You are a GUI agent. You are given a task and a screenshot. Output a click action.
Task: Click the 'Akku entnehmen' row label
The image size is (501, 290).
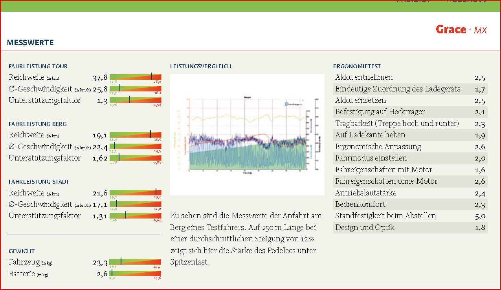tap(364, 77)
